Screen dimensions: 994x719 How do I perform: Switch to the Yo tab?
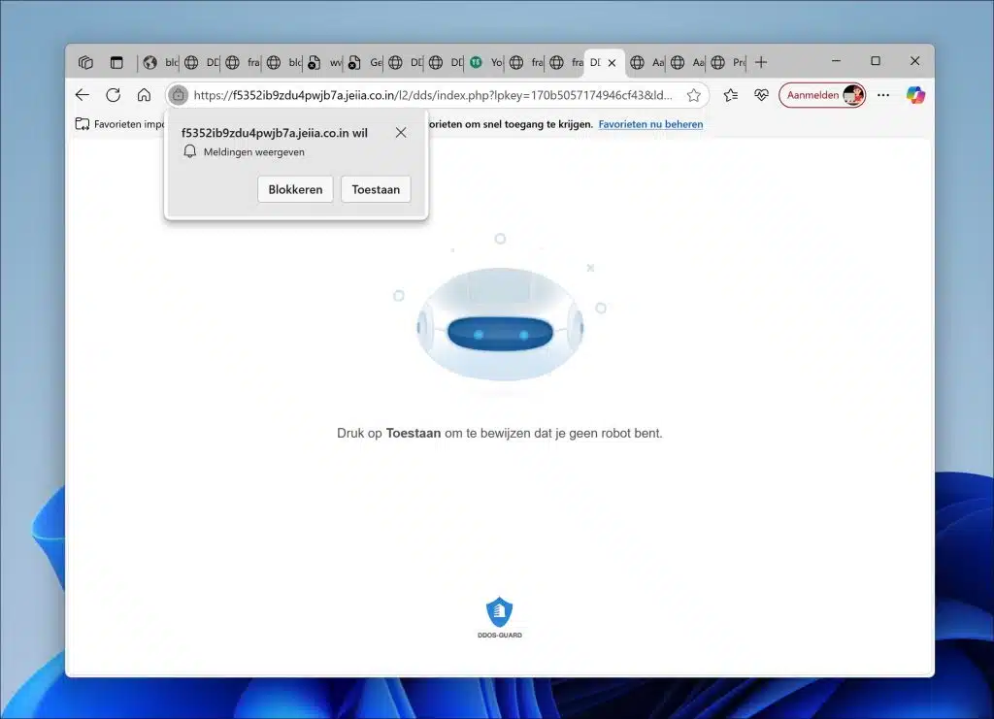pos(486,62)
